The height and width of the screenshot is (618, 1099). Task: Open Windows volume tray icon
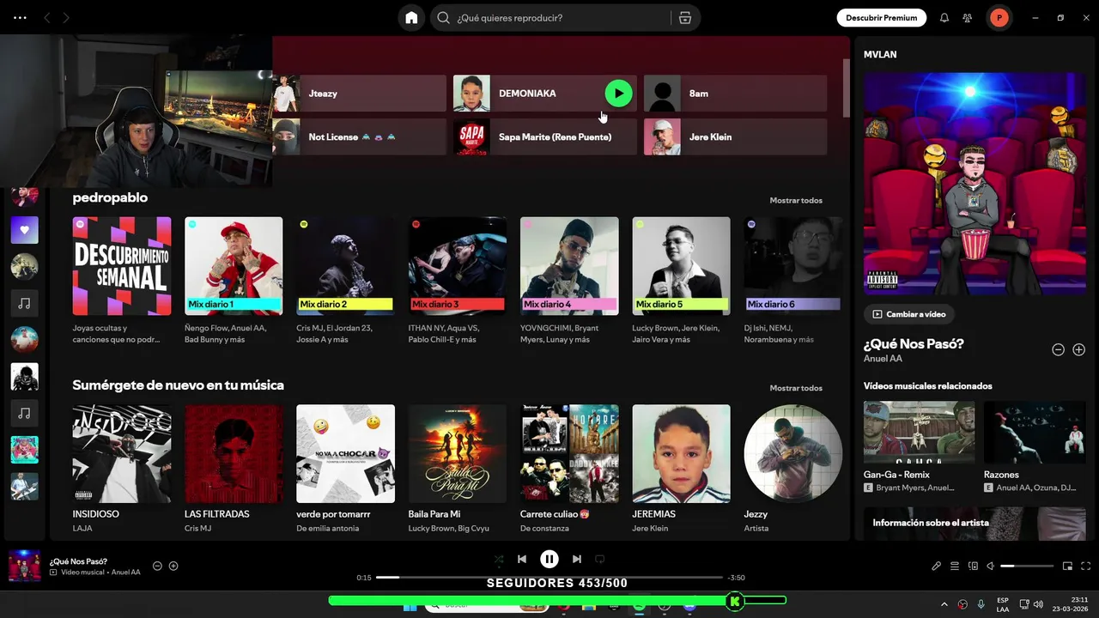[x=1039, y=604]
